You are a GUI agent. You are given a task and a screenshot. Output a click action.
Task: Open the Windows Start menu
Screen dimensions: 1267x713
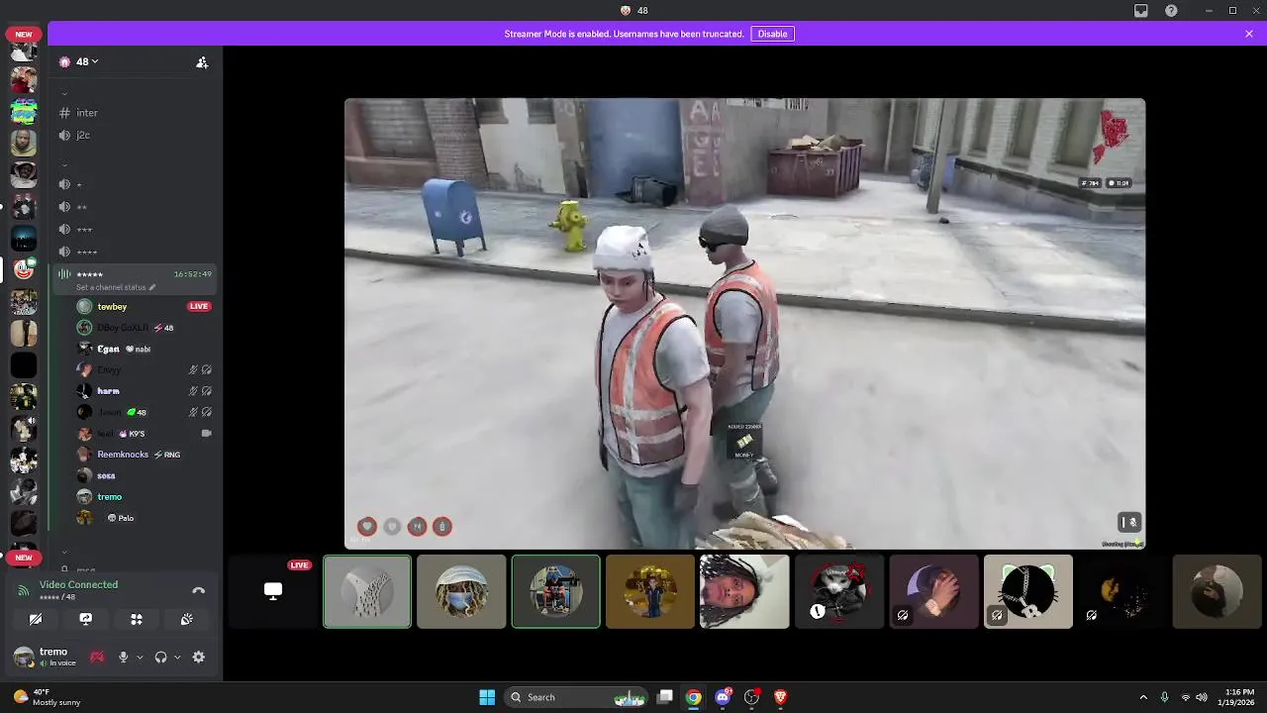pyautogui.click(x=487, y=697)
